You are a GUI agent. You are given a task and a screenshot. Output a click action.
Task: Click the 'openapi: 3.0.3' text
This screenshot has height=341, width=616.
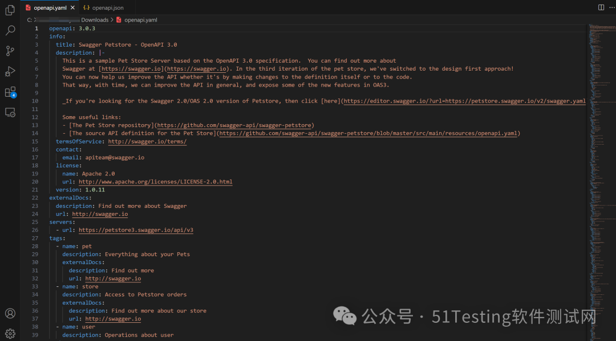tap(72, 28)
